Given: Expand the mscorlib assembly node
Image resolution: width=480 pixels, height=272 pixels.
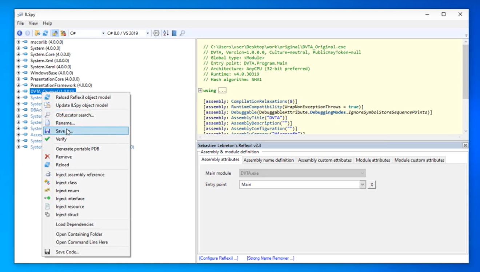Looking at the screenshot, I should click(x=18, y=42).
